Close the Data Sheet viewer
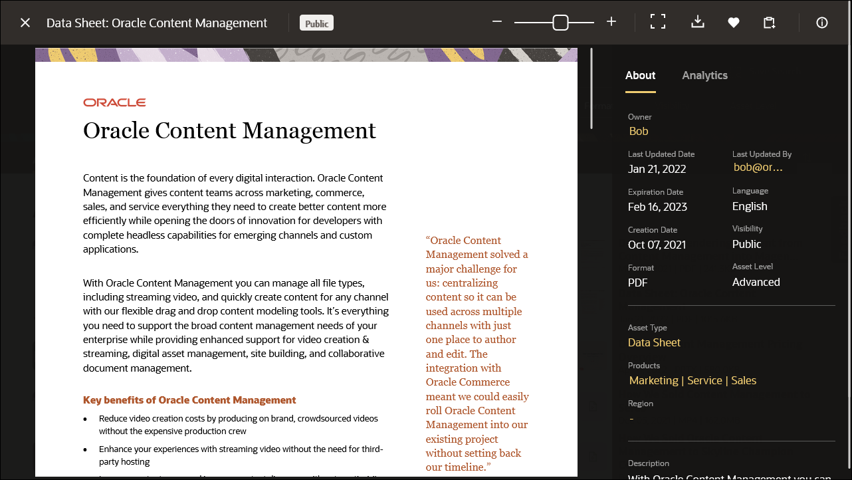This screenshot has height=480, width=852. click(25, 23)
